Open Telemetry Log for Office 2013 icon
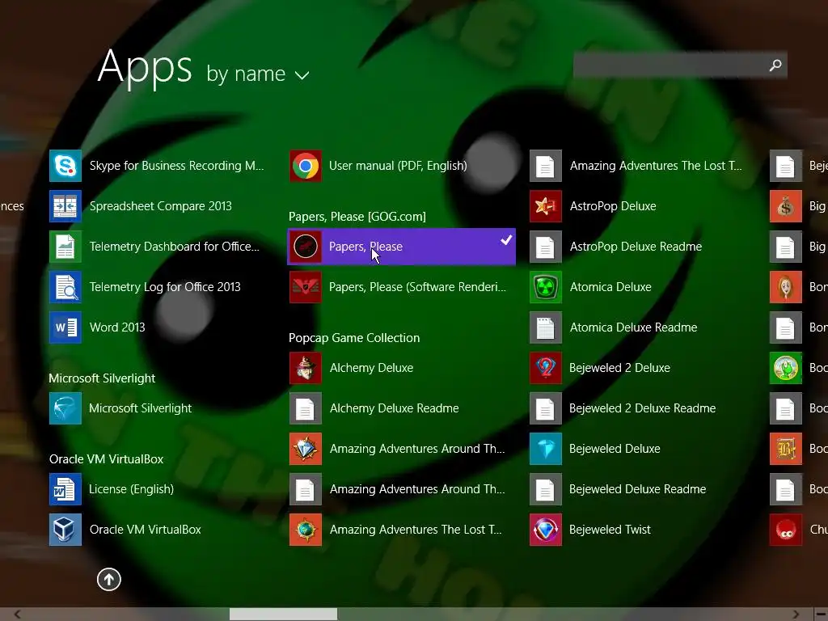Viewport: 828px width, 621px height. (65, 287)
